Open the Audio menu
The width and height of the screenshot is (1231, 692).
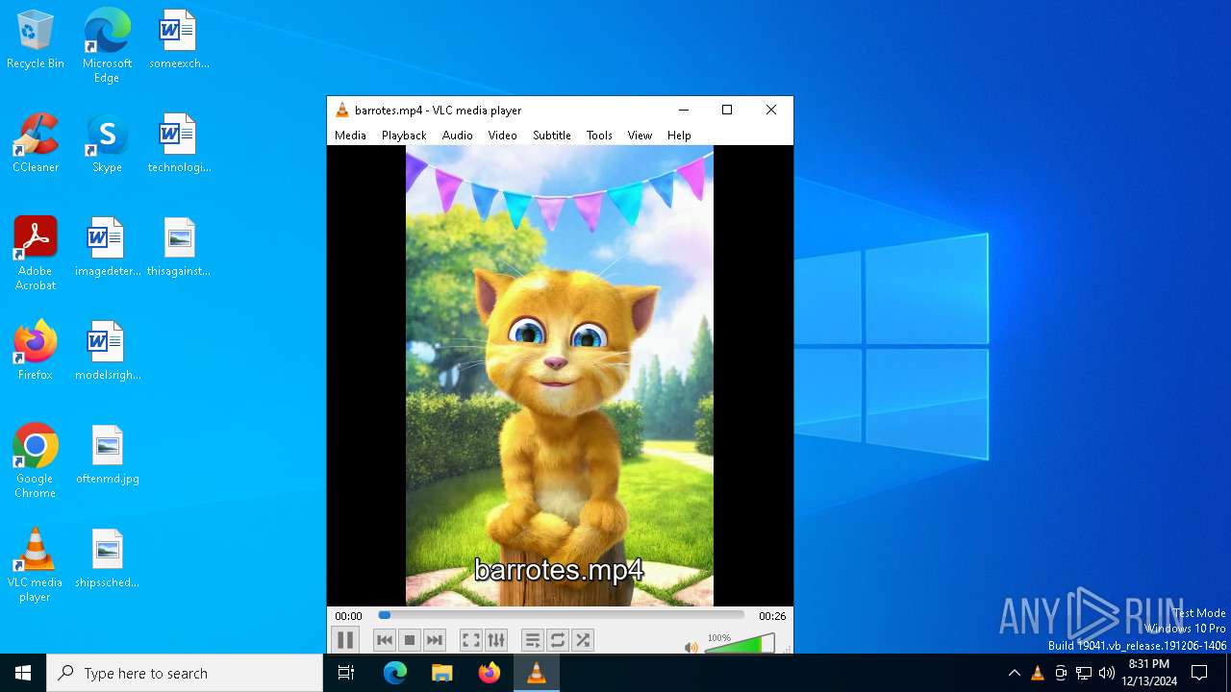click(x=458, y=136)
